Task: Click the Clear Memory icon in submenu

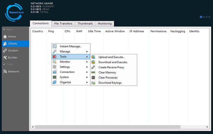Action: 93,73
